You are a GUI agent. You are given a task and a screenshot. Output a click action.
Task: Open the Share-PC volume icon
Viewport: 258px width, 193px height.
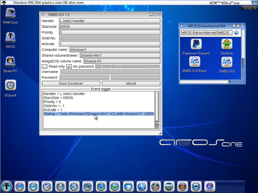10,62
